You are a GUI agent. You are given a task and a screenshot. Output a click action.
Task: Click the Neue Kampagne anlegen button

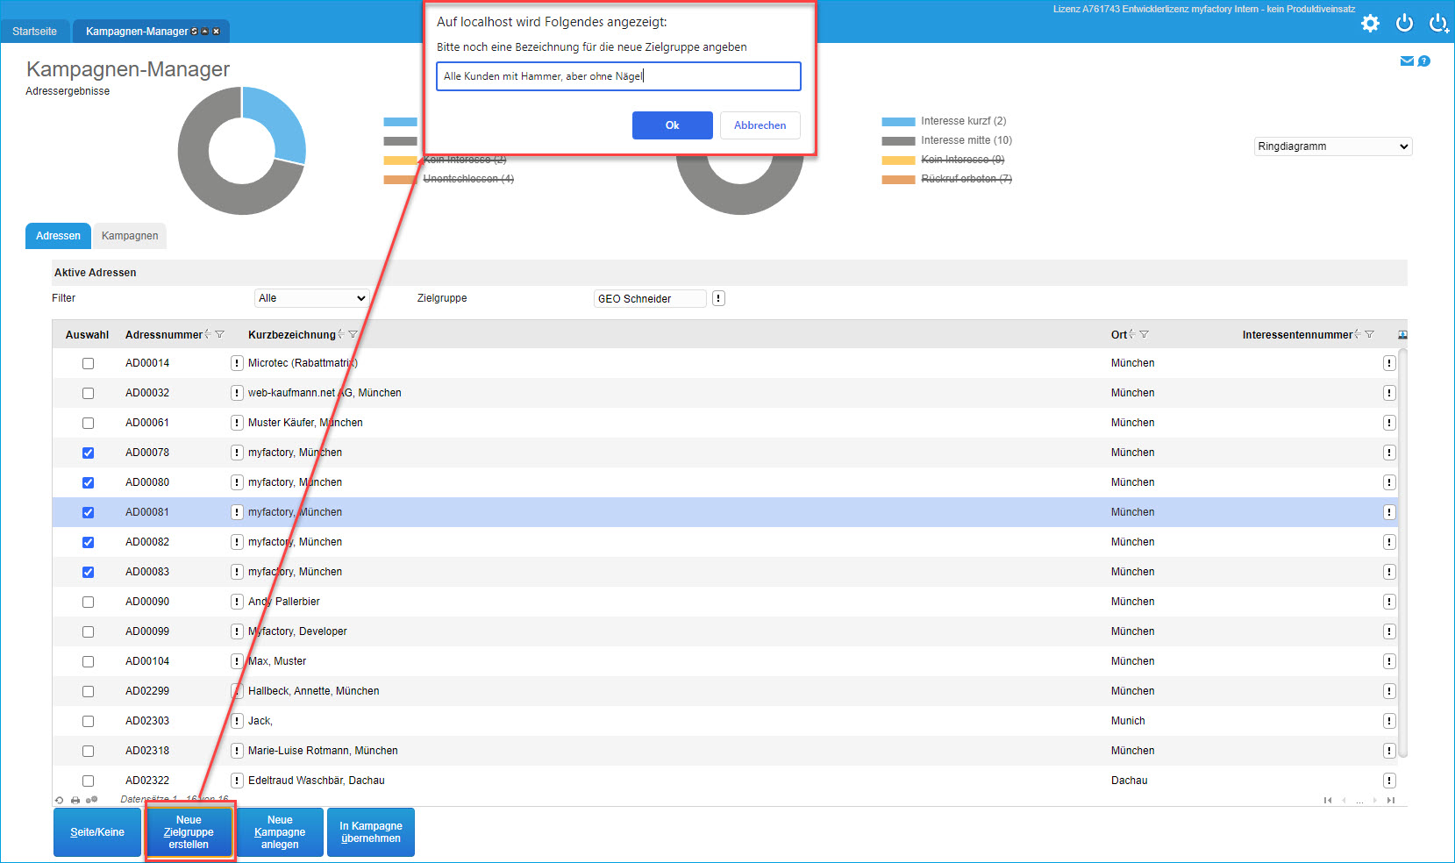click(280, 832)
